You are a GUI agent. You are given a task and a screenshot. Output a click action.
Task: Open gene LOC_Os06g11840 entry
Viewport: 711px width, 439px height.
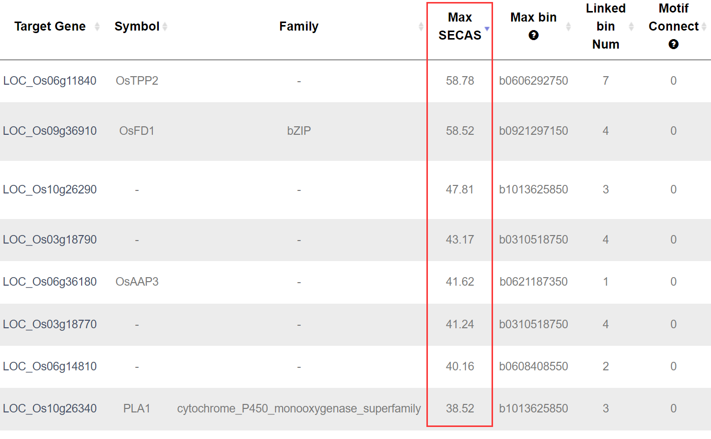[x=50, y=81]
